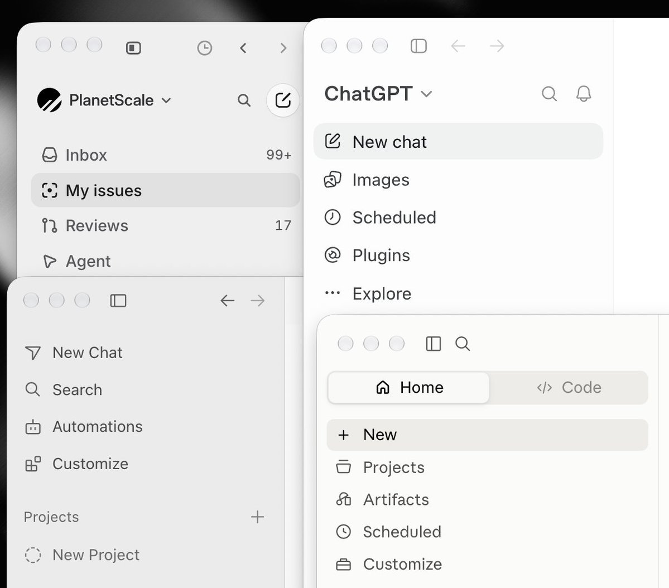Toggle sidebar in the PlanetScale window
The height and width of the screenshot is (588, 669).
click(133, 48)
